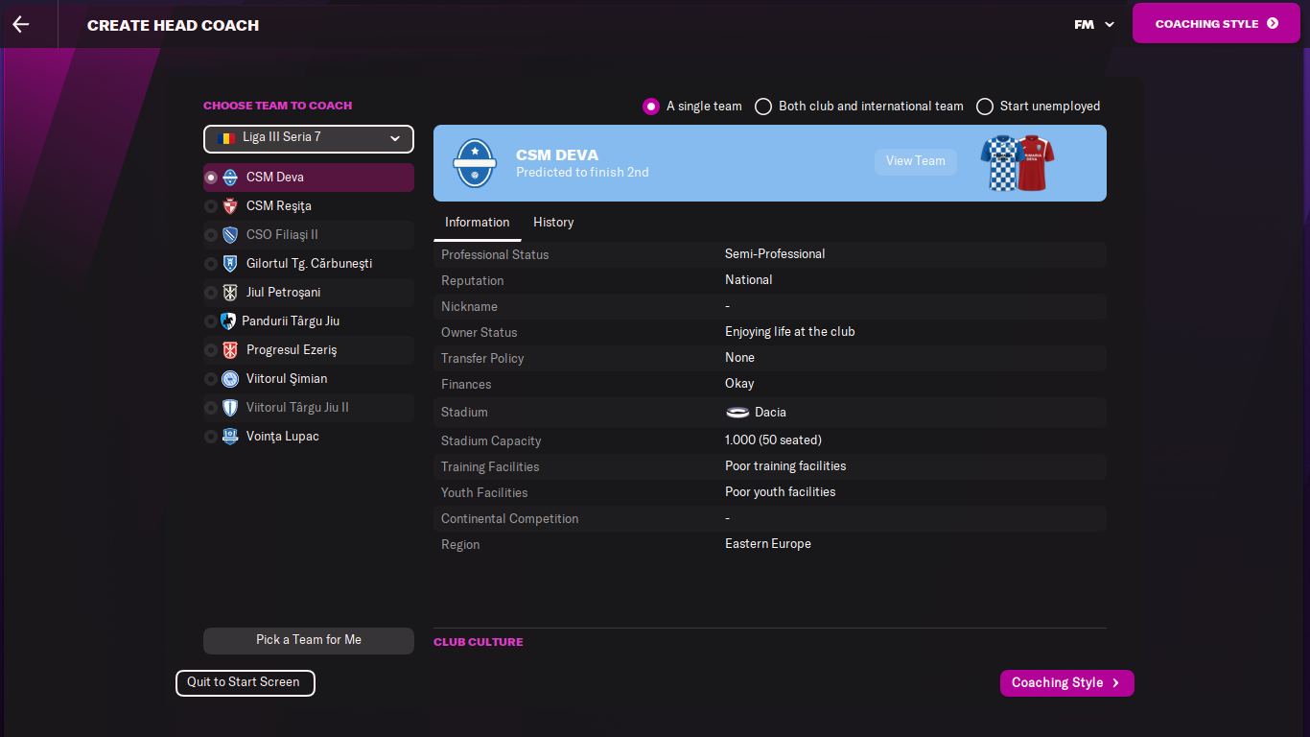Click Quit to Start Screen
Viewport: 1310px width, 737px height.
[245, 683]
